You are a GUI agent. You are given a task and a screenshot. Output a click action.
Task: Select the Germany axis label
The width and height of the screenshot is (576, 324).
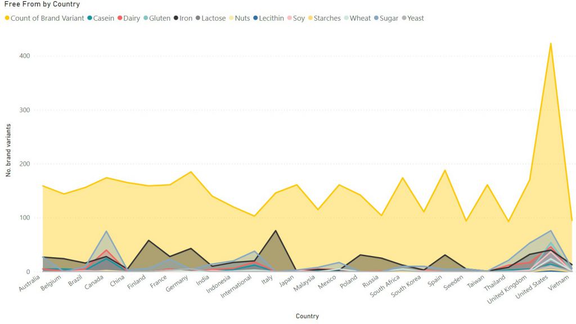click(x=177, y=284)
